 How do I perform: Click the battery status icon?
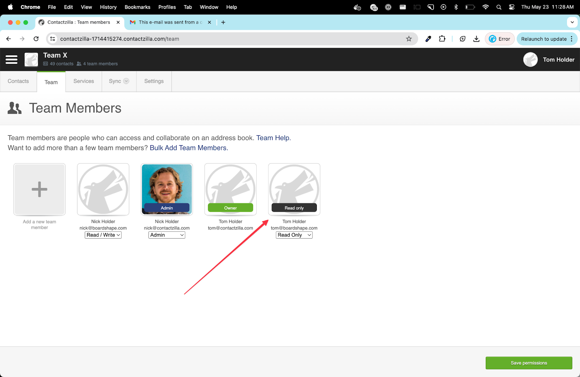click(470, 7)
